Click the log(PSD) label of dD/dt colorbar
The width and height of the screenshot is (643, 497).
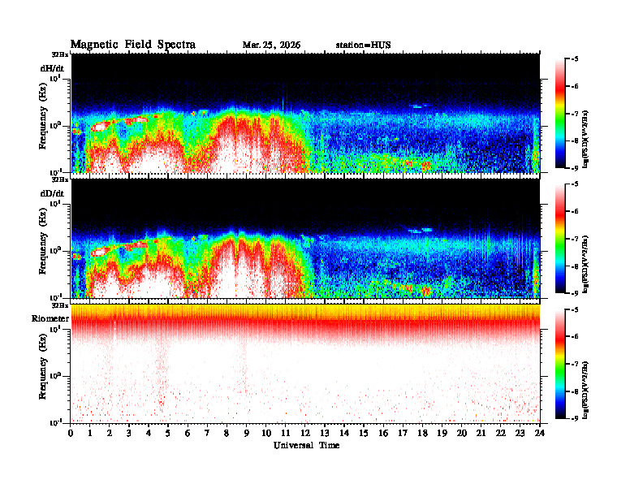586,264
